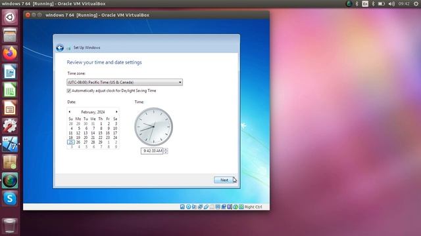Select date 24 in the February calendar
This screenshot has width=421, height=236.
(x=115, y=138)
